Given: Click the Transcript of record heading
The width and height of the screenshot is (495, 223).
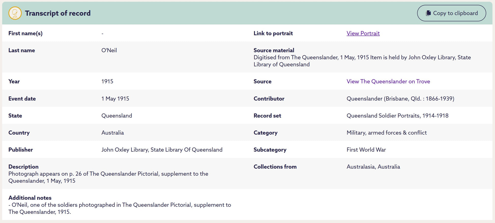Looking at the screenshot, I should (x=58, y=13).
